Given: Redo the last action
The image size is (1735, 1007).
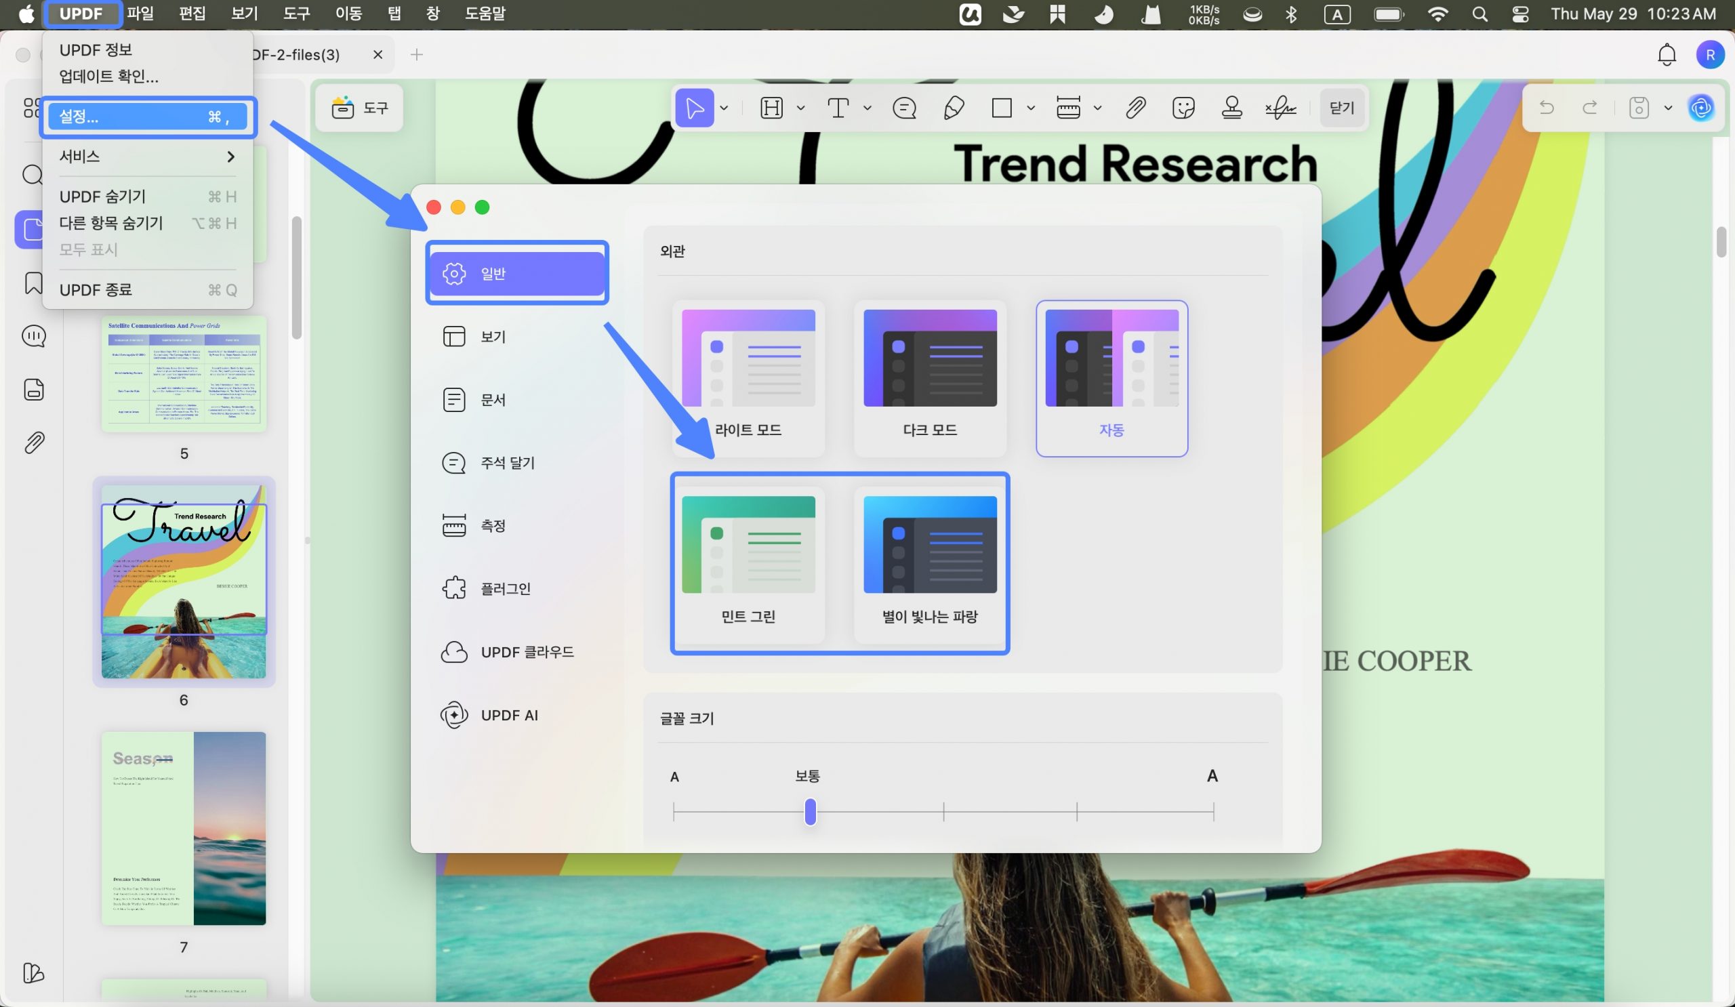Looking at the screenshot, I should [x=1590, y=108].
